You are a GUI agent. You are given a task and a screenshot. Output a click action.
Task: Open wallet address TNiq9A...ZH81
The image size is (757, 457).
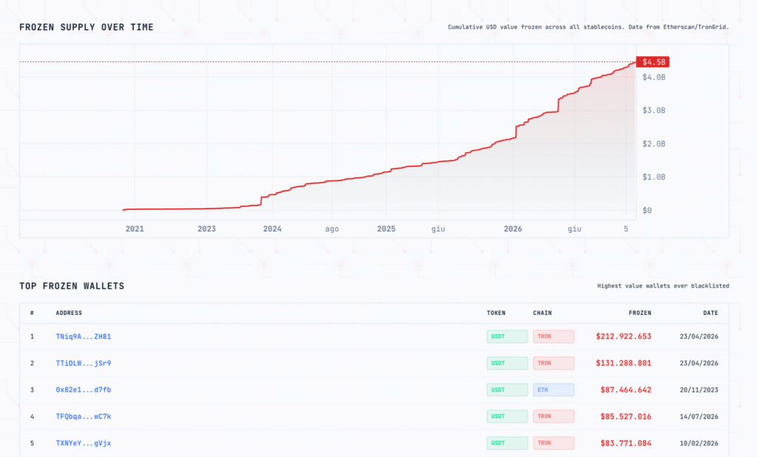83,336
